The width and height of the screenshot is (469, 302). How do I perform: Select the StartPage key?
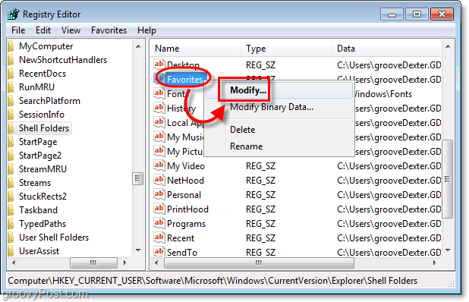[x=38, y=142]
